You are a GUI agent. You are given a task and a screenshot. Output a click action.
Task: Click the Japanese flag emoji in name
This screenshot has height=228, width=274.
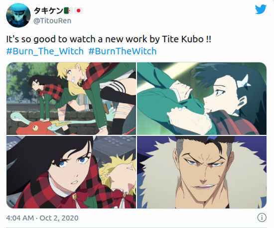click(x=78, y=11)
